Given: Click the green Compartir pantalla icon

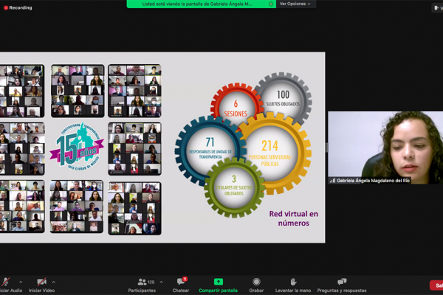Looking at the screenshot, I should click(218, 282).
